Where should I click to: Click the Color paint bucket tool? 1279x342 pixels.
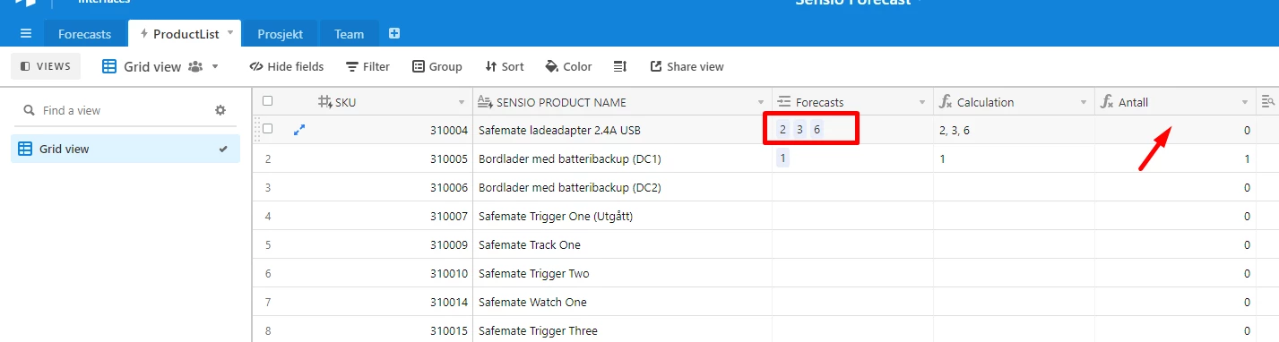568,66
